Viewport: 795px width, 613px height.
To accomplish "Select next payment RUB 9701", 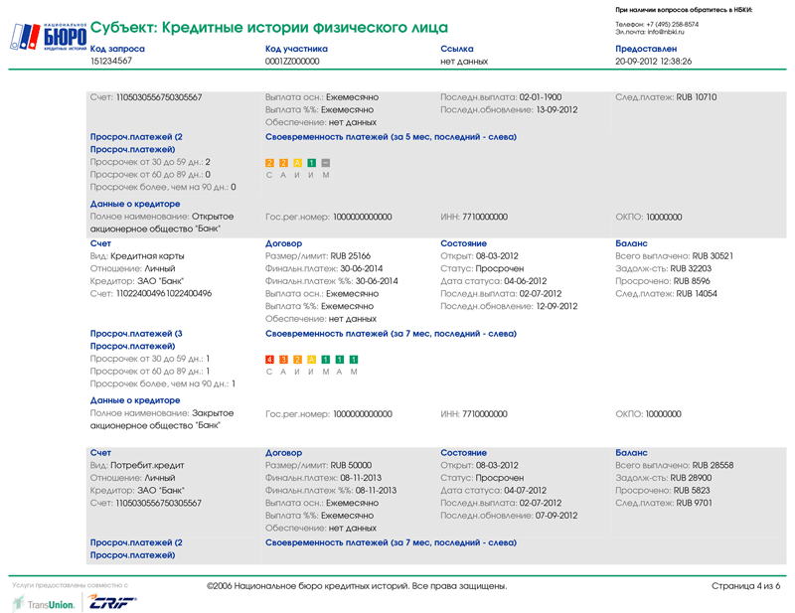I will click(694, 503).
